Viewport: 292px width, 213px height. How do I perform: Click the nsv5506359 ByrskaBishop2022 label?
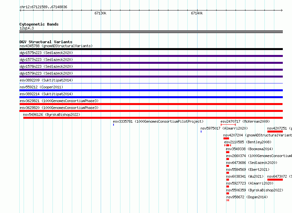tap(255, 190)
